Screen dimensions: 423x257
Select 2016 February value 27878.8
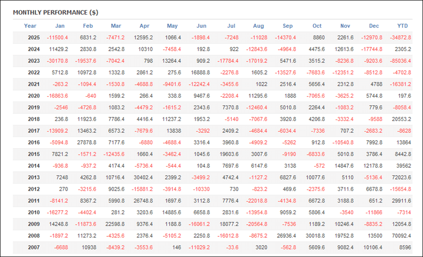[x=86, y=142]
